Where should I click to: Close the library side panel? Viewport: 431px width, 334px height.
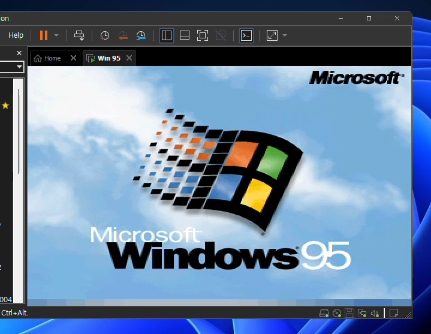[19, 53]
